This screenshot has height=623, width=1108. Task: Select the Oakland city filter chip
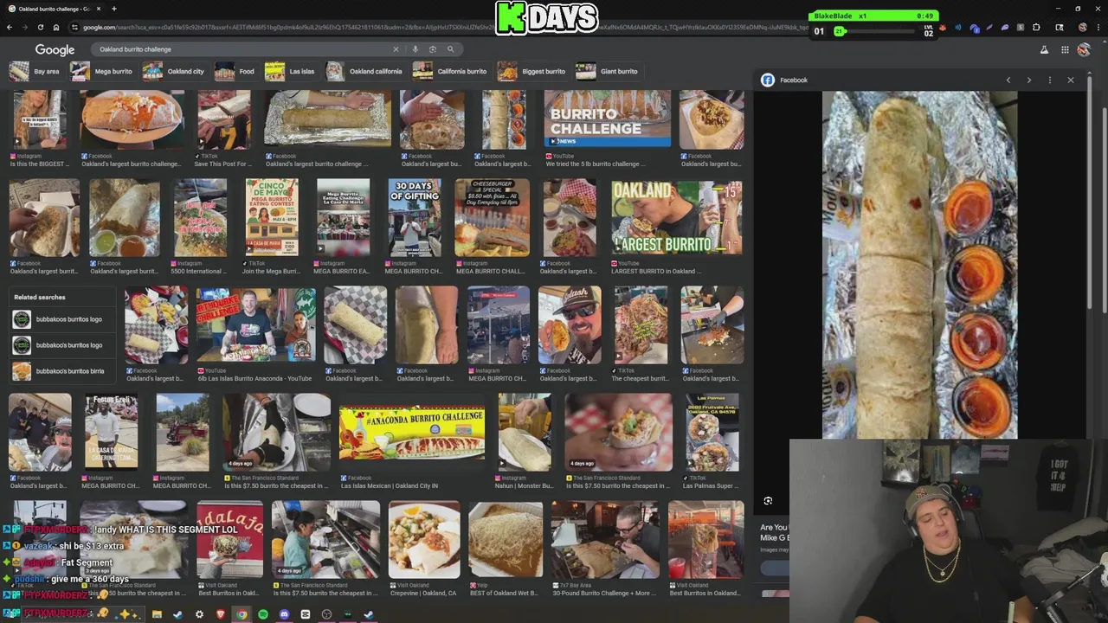pyautogui.click(x=174, y=71)
